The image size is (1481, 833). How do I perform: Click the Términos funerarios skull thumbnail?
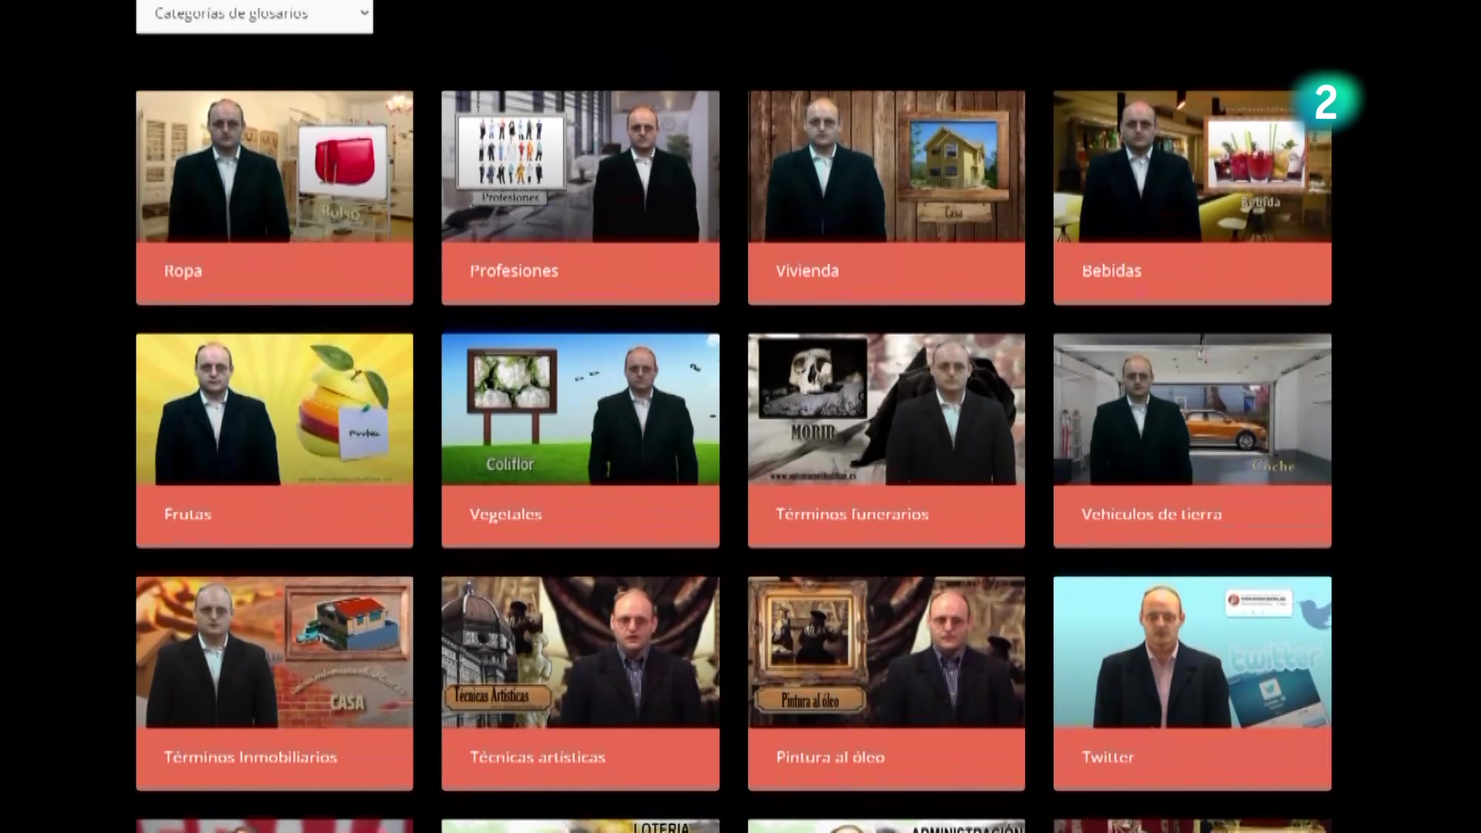(886, 410)
